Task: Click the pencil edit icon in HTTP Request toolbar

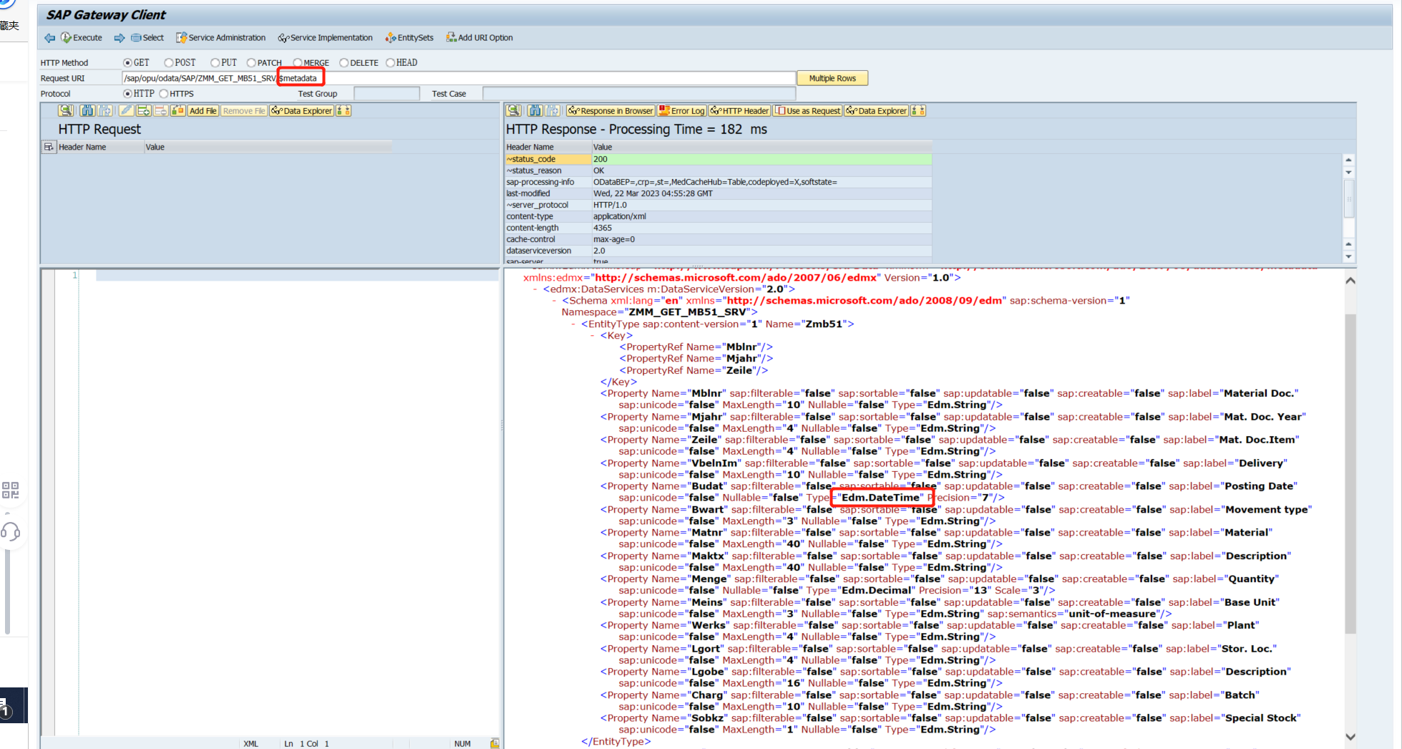Action: tap(126, 110)
